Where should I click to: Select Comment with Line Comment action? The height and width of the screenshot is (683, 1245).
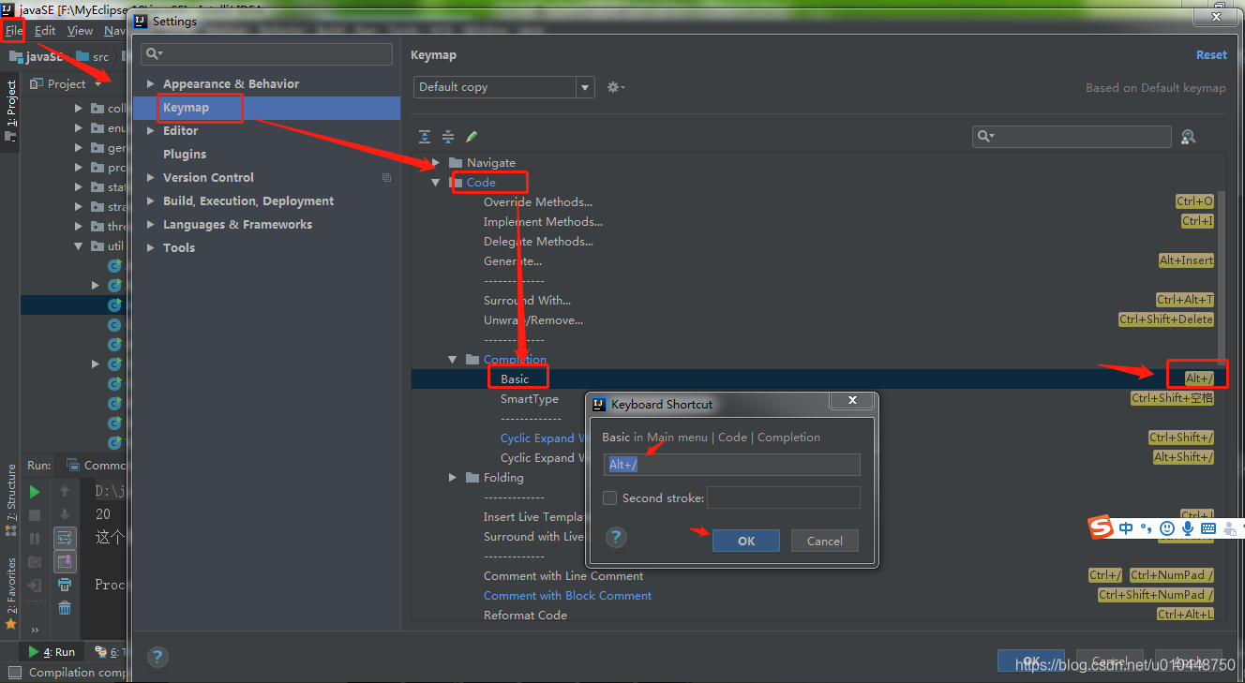point(563,576)
